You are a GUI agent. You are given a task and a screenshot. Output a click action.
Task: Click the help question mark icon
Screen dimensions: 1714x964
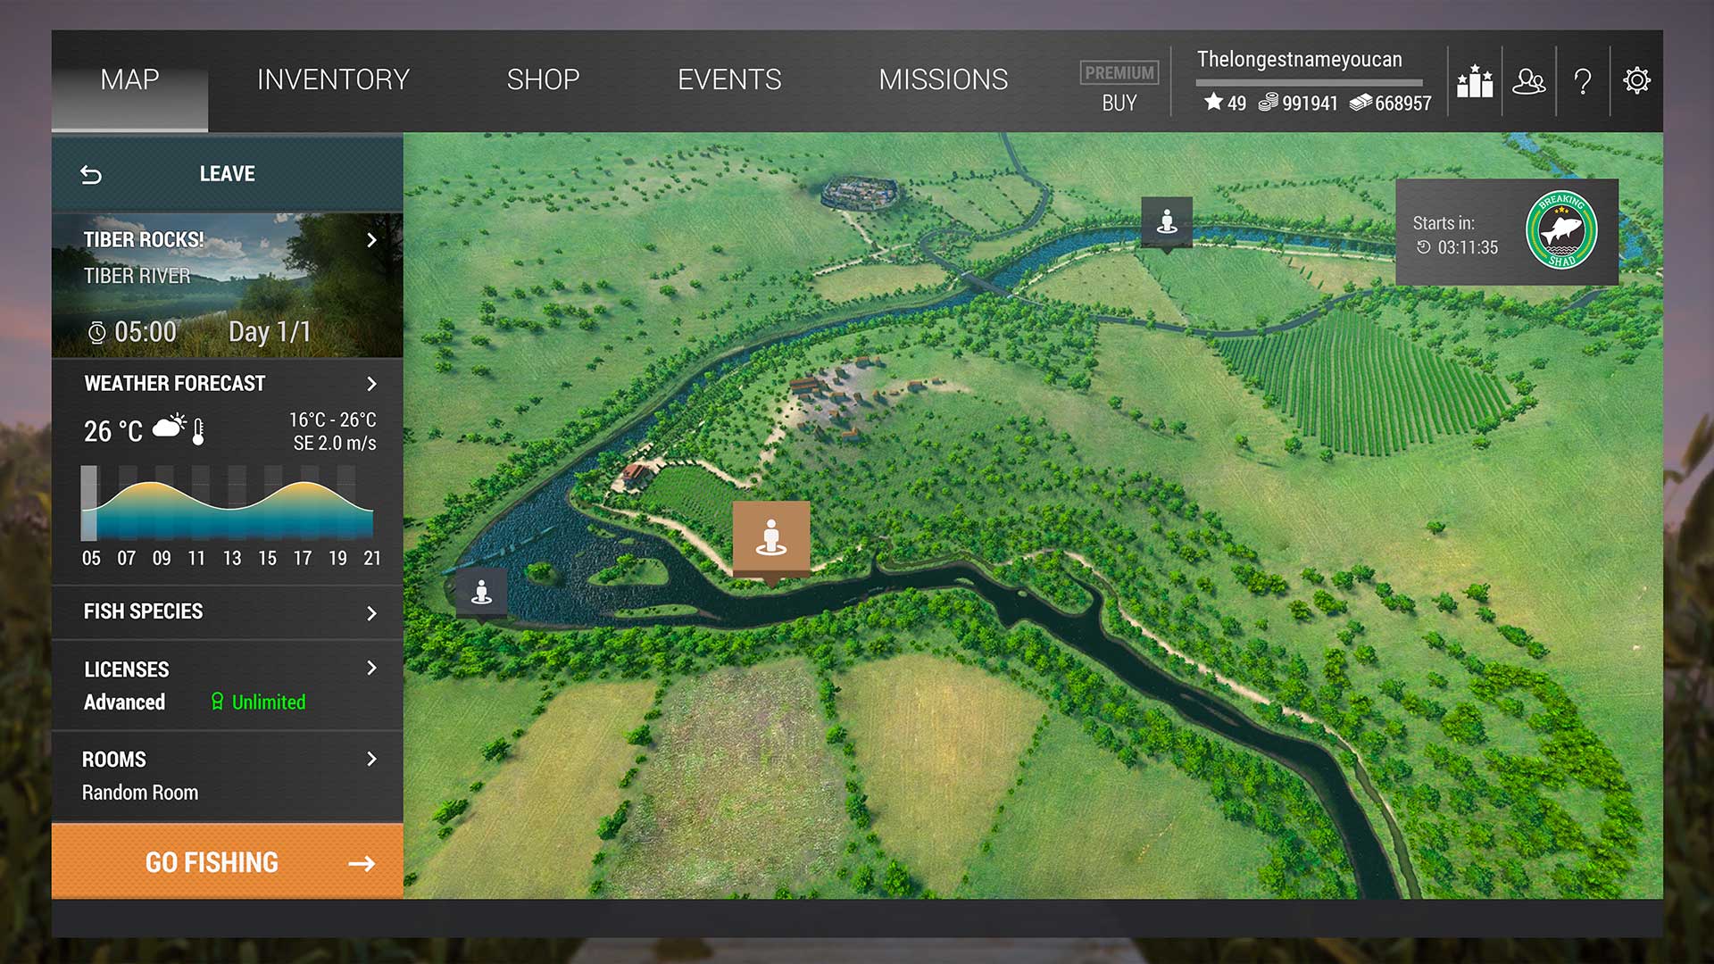pyautogui.click(x=1585, y=80)
